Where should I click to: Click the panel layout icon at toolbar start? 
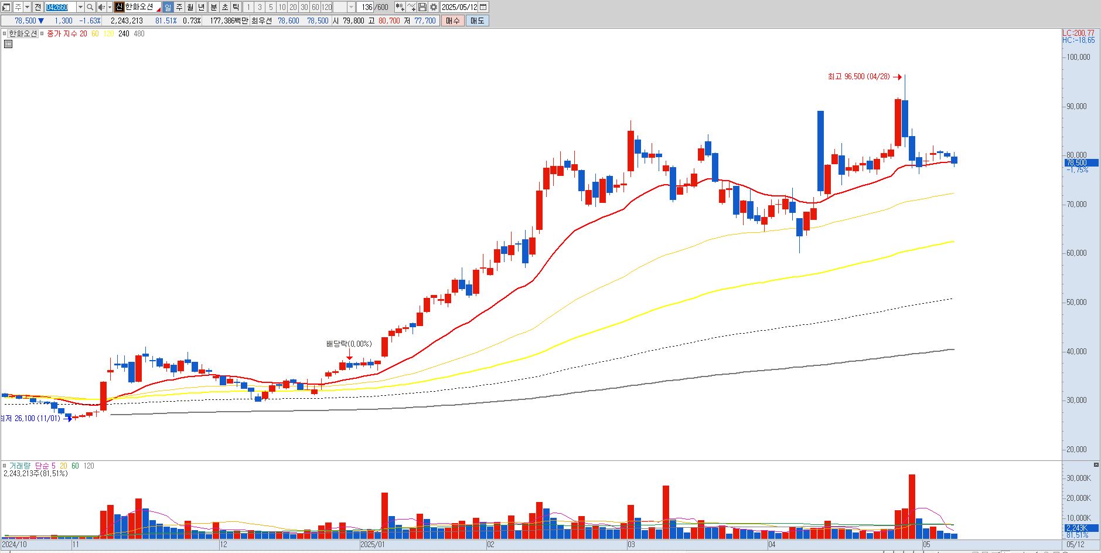(6, 7)
